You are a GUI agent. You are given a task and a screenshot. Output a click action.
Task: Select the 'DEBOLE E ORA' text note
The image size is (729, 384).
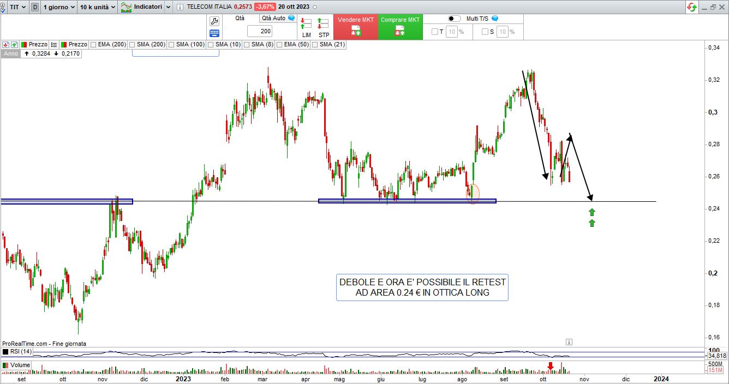click(x=422, y=287)
